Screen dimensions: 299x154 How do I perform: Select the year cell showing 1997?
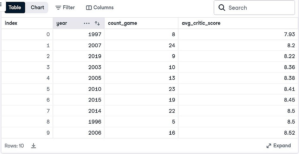95,35
